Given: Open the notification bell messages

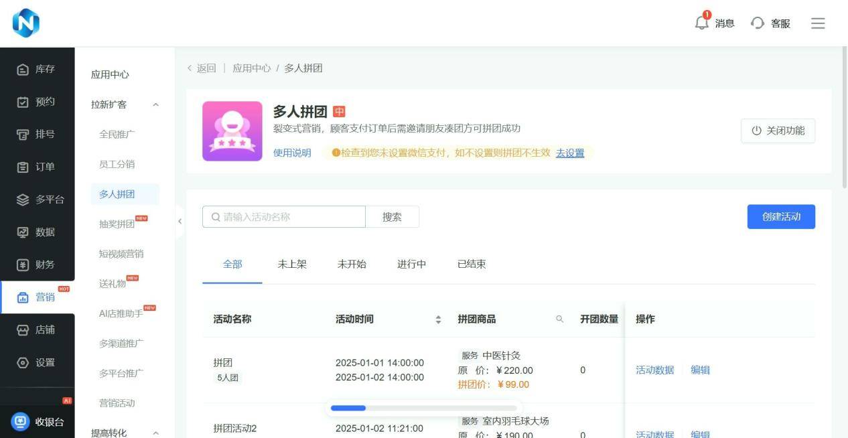Looking at the screenshot, I should pos(702,23).
